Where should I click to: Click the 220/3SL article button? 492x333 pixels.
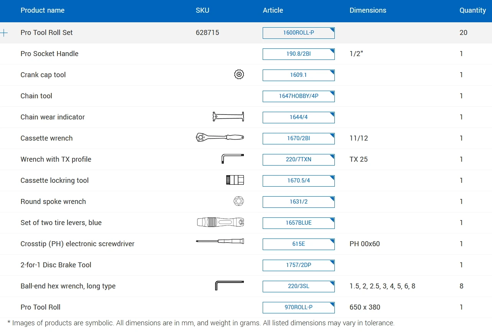click(298, 286)
